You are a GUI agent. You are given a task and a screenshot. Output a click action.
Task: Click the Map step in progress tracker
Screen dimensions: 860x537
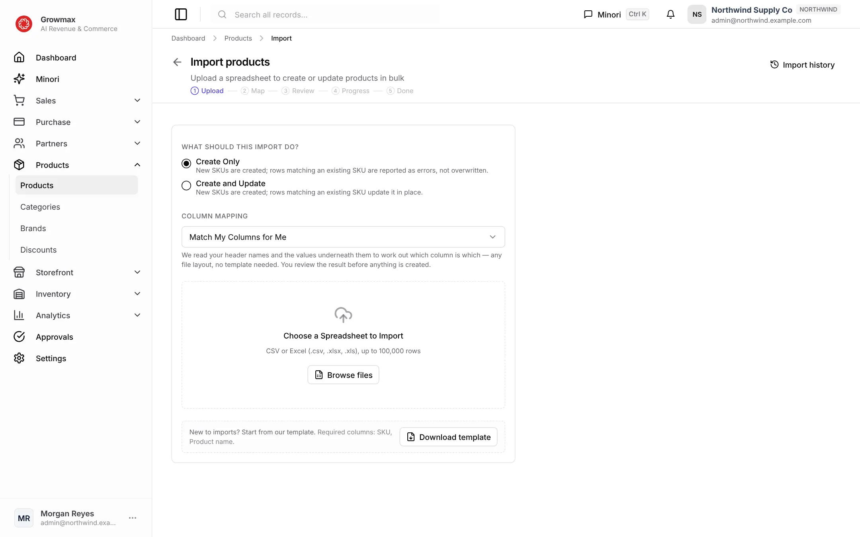tap(253, 91)
